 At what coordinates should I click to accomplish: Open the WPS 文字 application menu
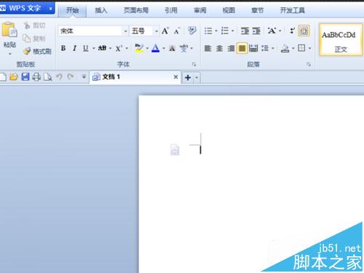tap(27, 8)
